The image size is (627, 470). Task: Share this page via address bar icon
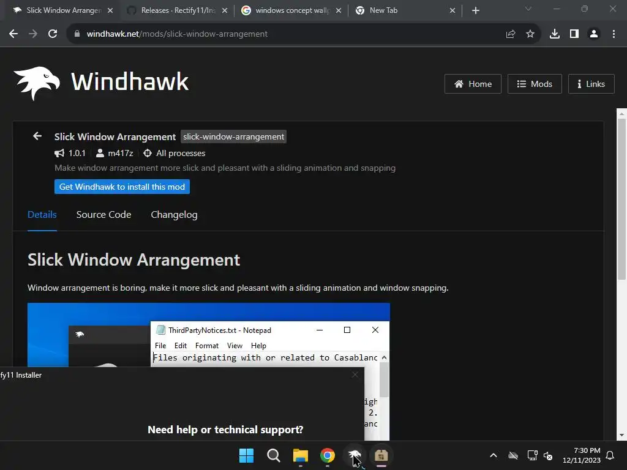pyautogui.click(x=510, y=34)
